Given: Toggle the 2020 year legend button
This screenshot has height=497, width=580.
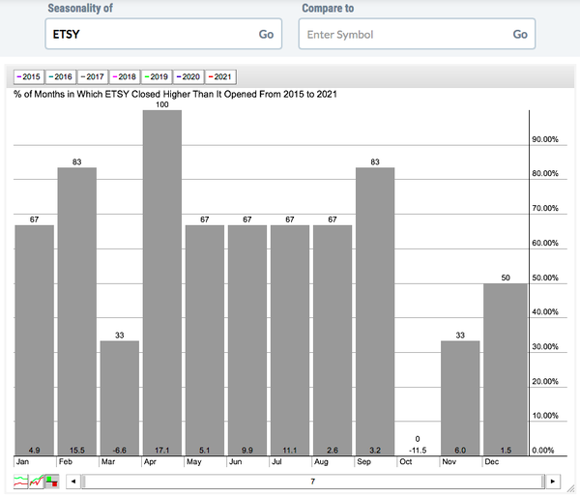Looking at the screenshot, I should pyautogui.click(x=188, y=76).
